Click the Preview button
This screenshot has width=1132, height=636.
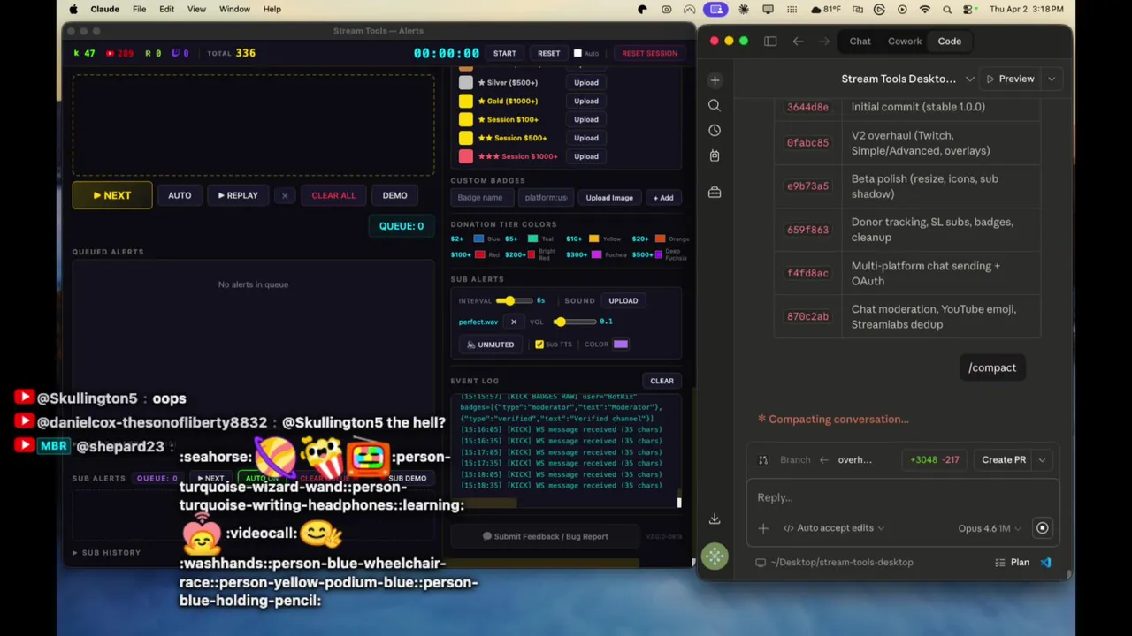point(1010,79)
